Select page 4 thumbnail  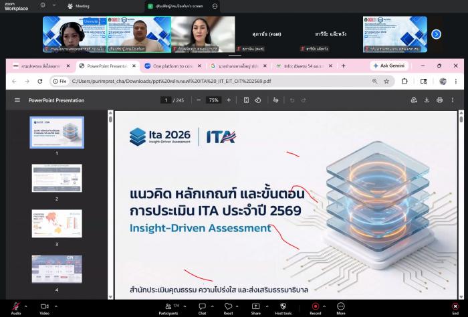(x=57, y=269)
